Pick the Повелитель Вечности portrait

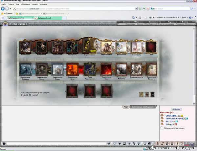(x=151, y=69)
